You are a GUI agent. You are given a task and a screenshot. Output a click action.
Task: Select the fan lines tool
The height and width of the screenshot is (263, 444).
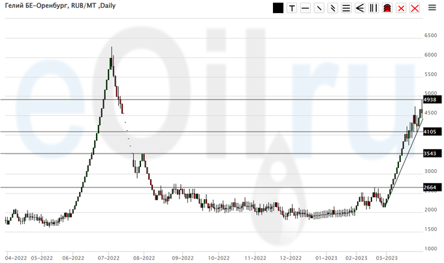coord(360,8)
